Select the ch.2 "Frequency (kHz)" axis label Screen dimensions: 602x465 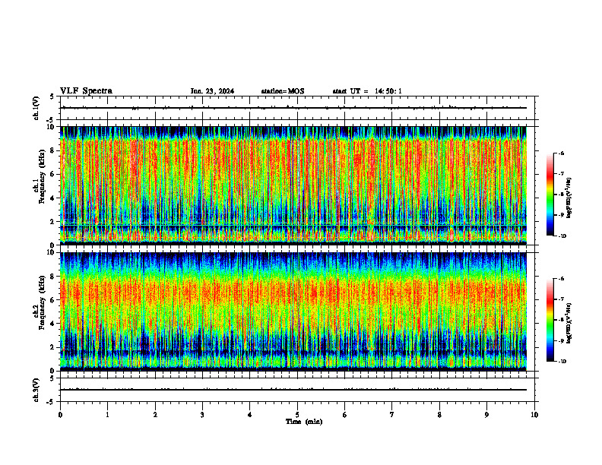tap(42, 302)
